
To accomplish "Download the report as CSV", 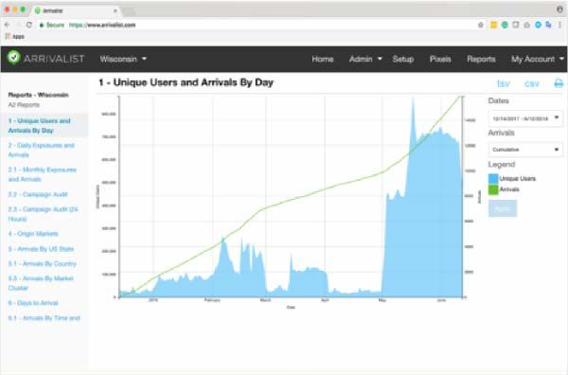I will coord(532,83).
